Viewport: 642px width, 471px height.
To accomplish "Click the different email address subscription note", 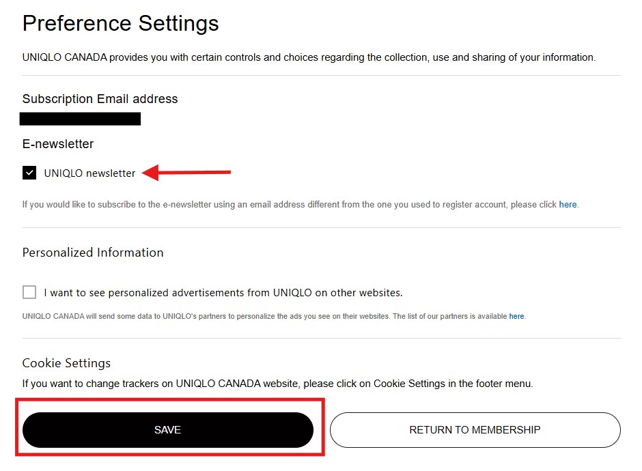I will point(287,204).
